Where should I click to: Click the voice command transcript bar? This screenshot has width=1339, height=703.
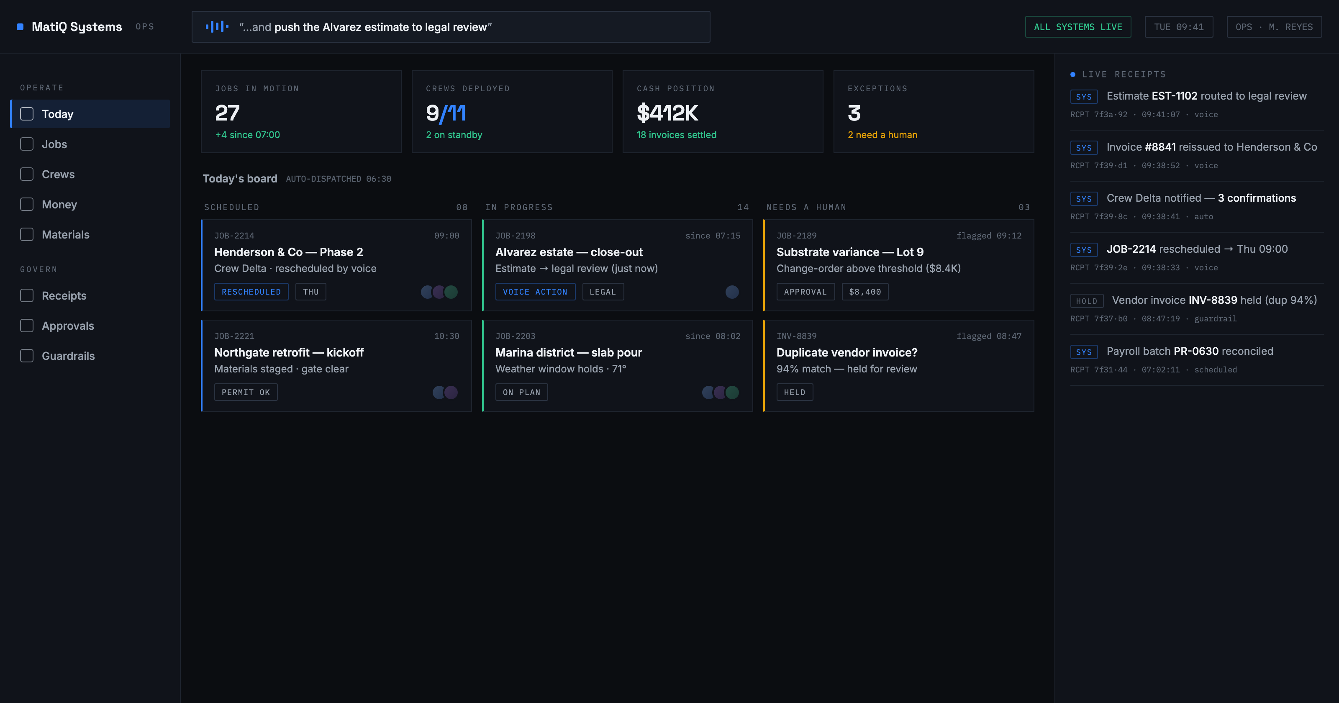point(451,26)
